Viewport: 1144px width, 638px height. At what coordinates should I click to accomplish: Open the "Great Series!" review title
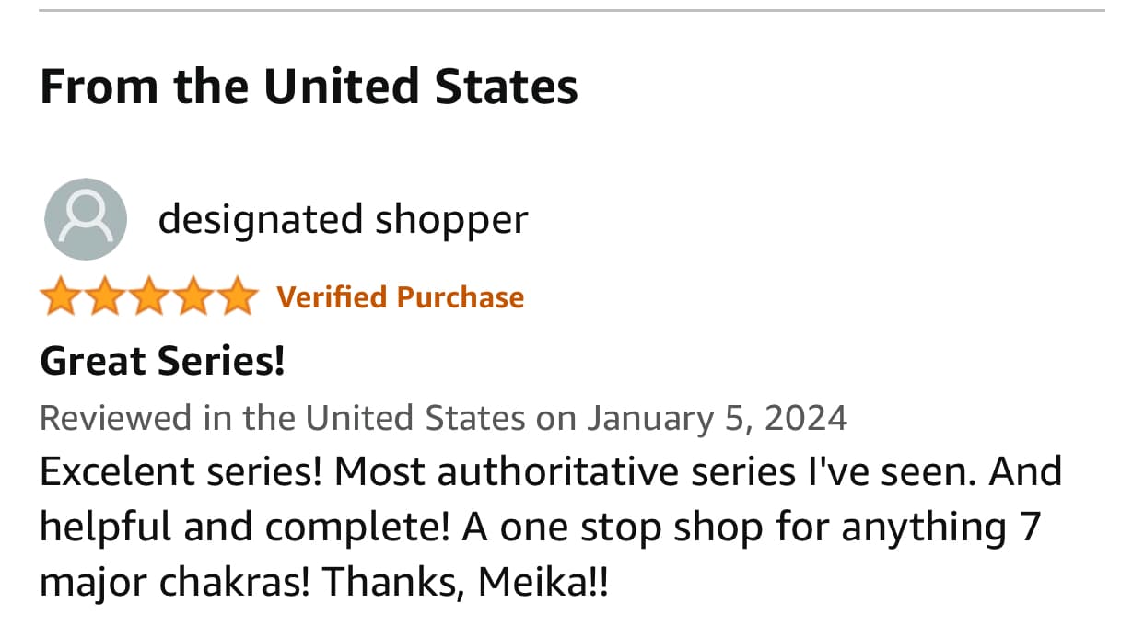pos(162,361)
